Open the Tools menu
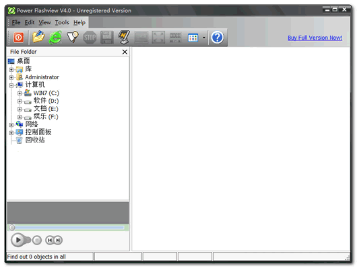This screenshot has height=268, width=357. (62, 22)
